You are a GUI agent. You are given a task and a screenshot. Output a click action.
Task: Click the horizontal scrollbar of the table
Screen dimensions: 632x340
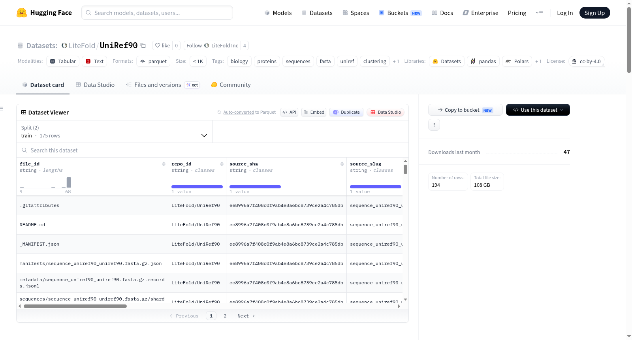[x=75, y=306]
